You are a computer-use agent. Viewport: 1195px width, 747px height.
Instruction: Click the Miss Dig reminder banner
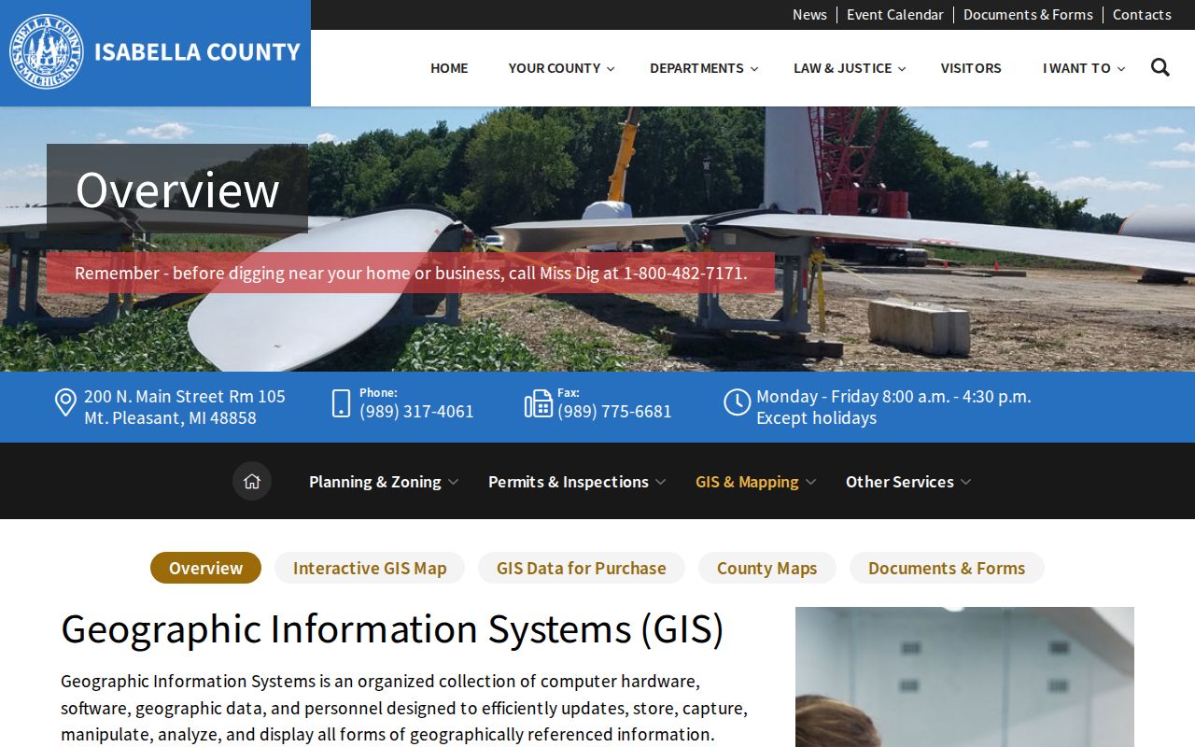411,273
